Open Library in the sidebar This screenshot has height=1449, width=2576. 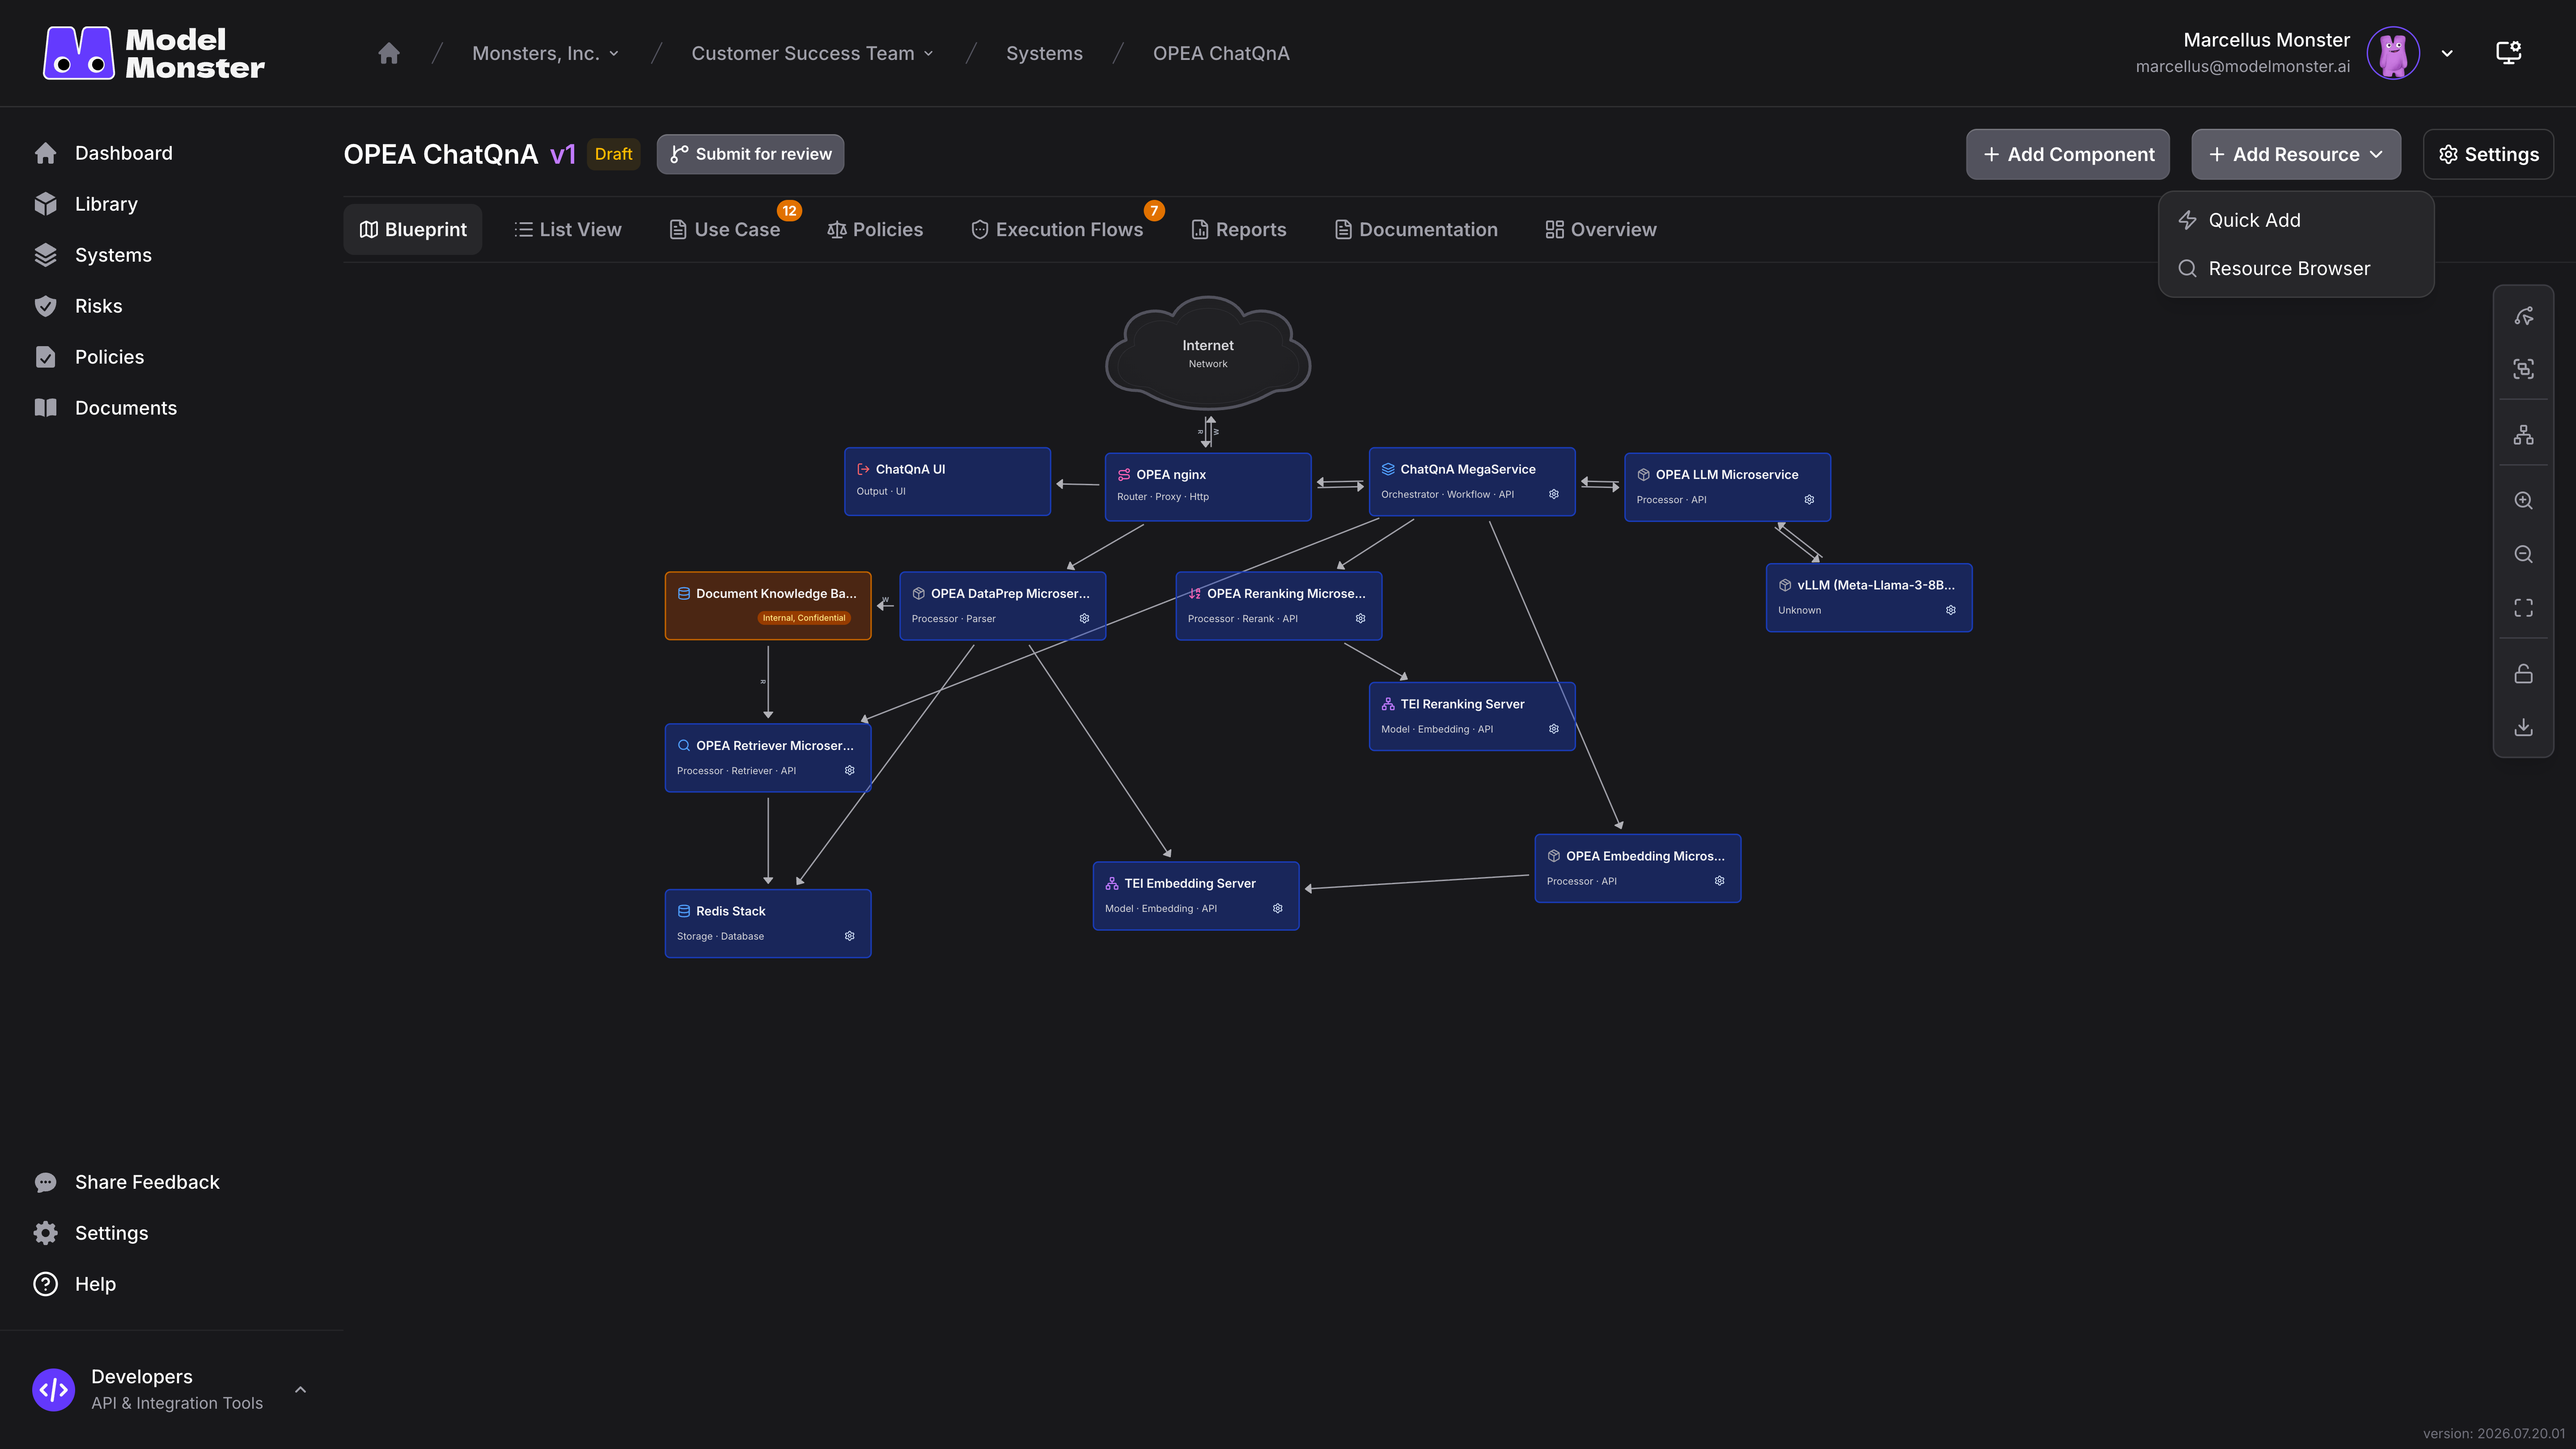(106, 204)
